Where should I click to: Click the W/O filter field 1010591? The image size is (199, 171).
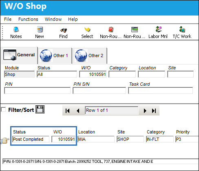point(93,74)
